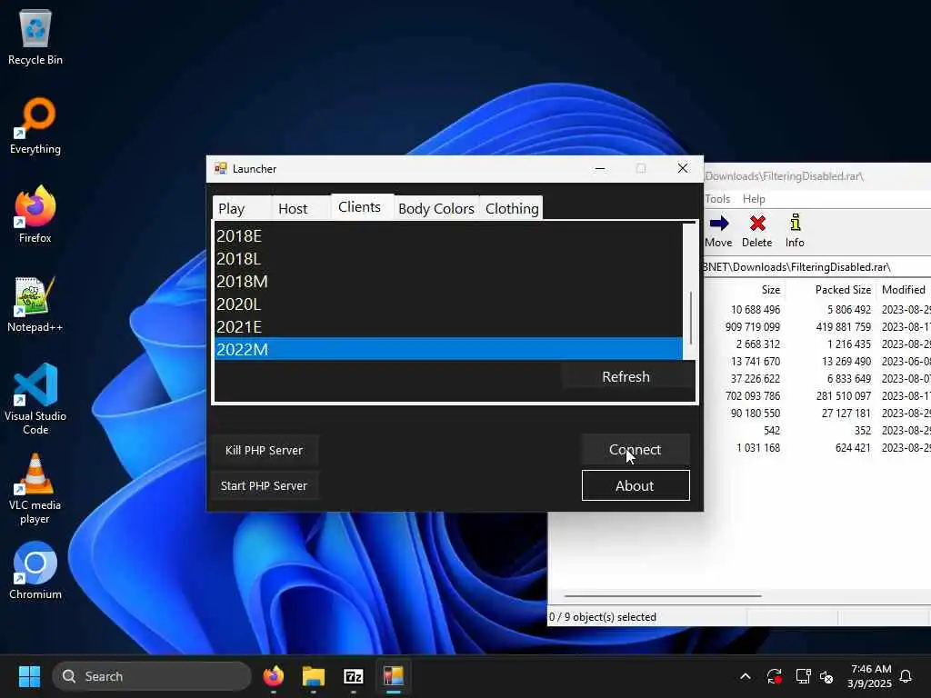This screenshot has width=931, height=698.
Task: Click the 7-Zip horizontal scrollbar
Action: click(663, 595)
